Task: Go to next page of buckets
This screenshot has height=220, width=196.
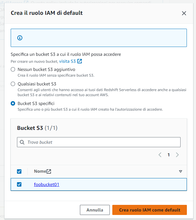Action: coord(177,155)
